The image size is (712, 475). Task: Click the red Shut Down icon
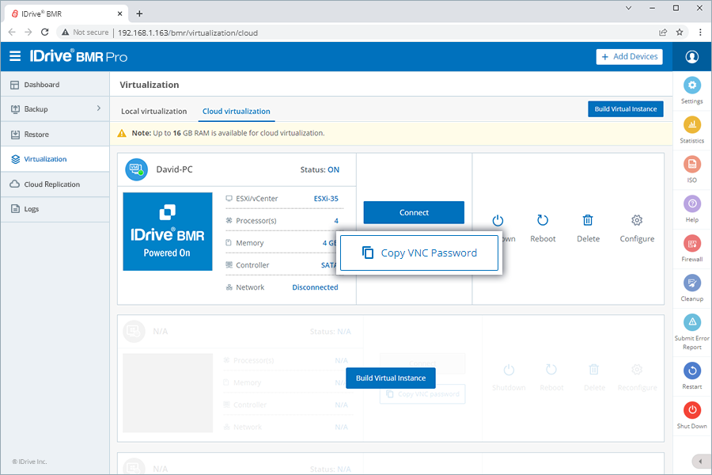coord(691,410)
